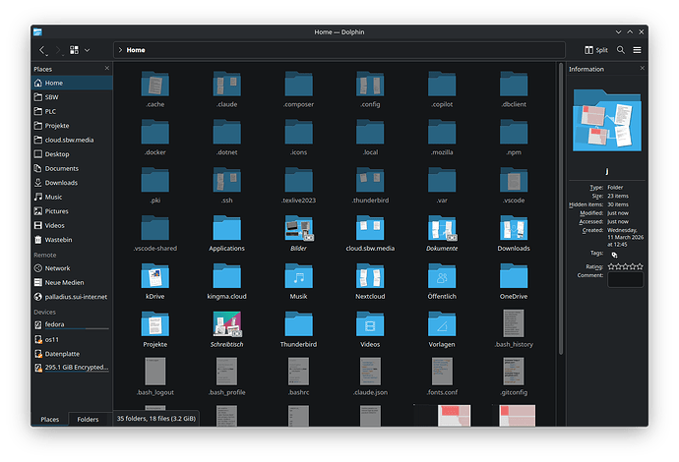Select the Datenplatte device
This screenshot has width=679, height=462.
tap(72, 354)
